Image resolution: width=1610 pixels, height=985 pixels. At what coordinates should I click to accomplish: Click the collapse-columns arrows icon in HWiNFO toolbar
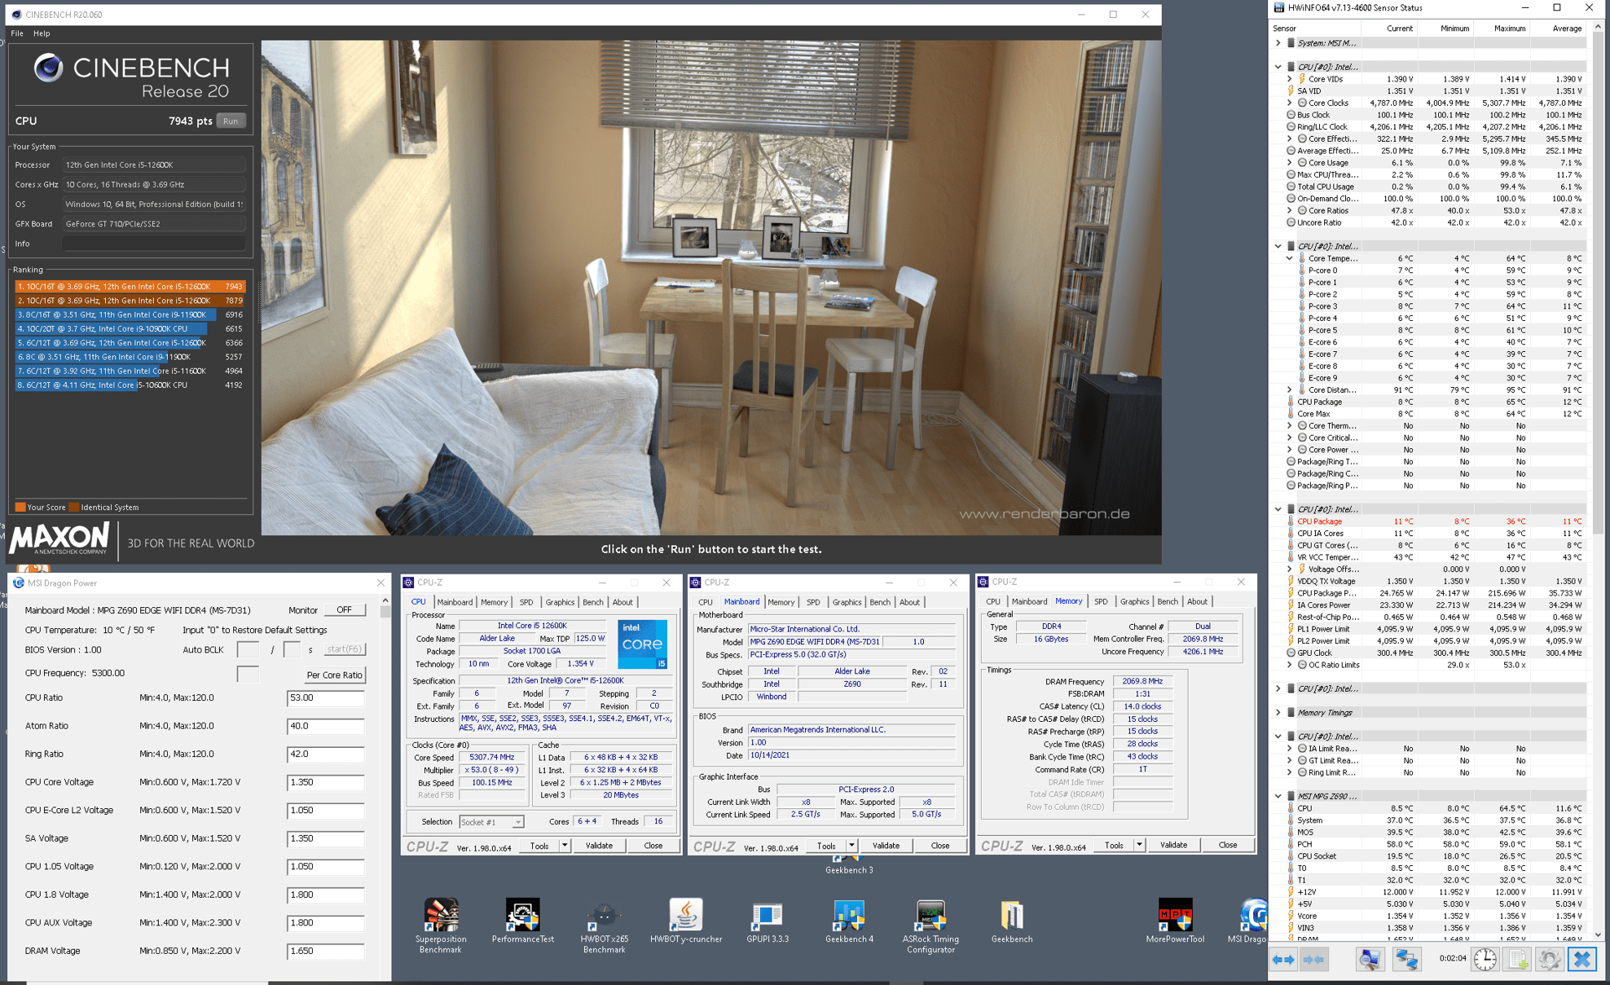tap(1313, 960)
